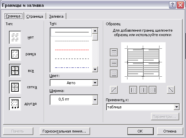Click the 'сетка' label
The width and height of the screenshot is (186, 138).
point(32,87)
